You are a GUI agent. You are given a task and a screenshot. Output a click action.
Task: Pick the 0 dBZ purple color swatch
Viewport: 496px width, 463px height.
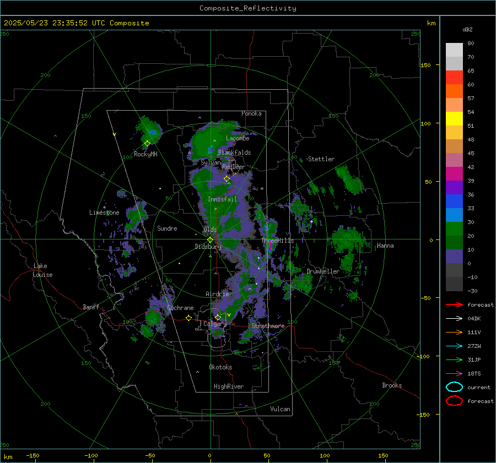(x=454, y=256)
